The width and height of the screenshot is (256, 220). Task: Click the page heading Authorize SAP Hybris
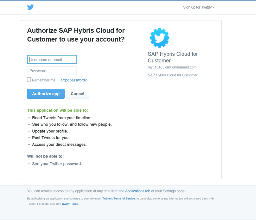tap(76, 35)
